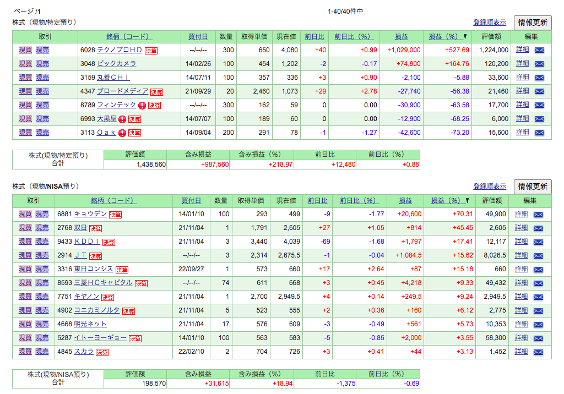This screenshot has width=564, height=394.
Task: Open stock page for 明光ネット
Action: coord(90,324)
